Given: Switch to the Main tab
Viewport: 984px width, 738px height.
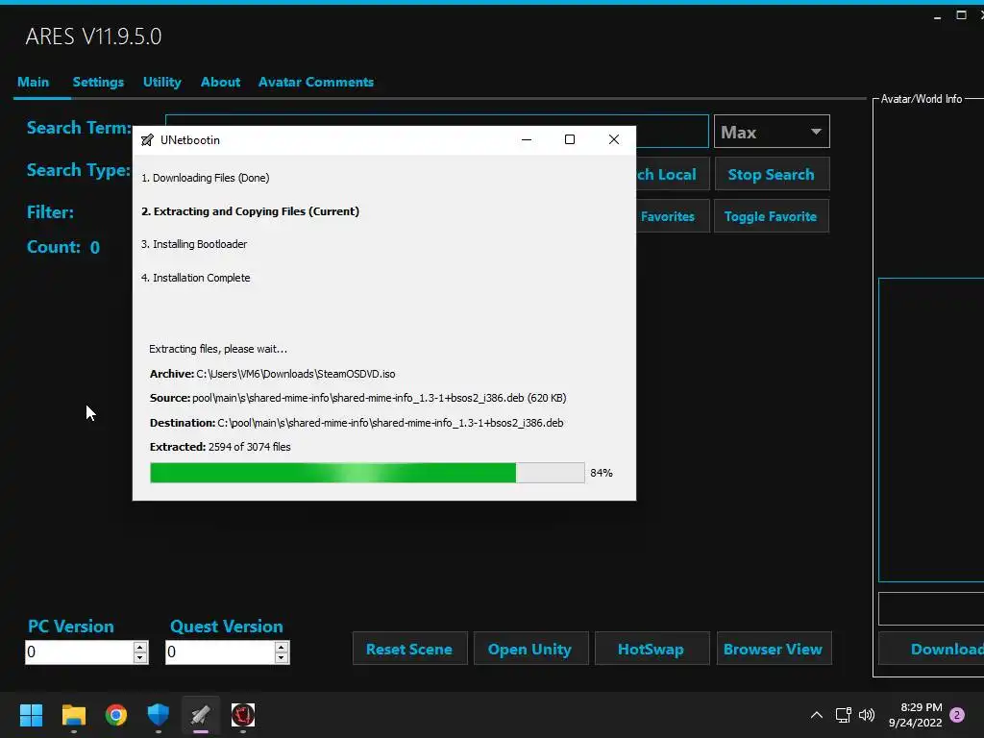Looking at the screenshot, I should point(34,83).
